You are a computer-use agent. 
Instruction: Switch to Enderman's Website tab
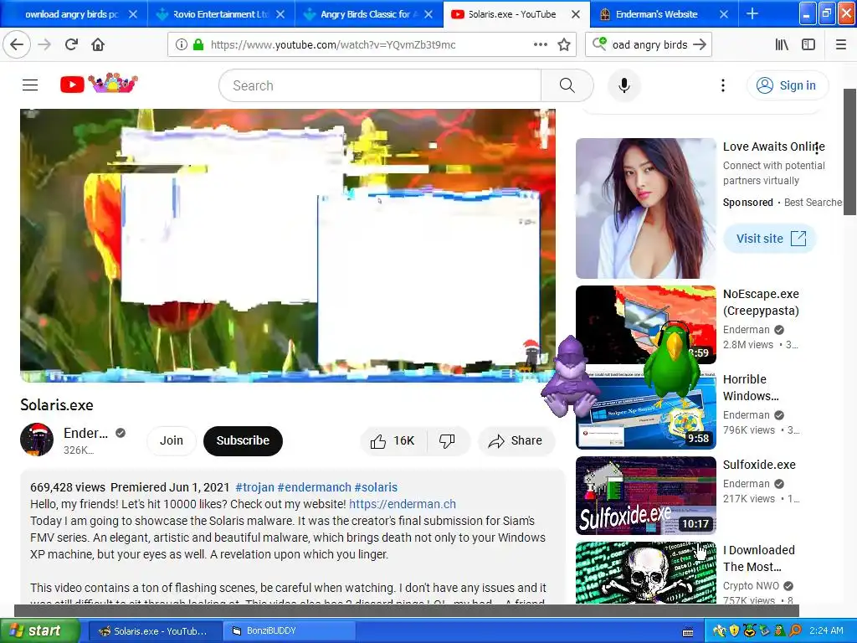pyautogui.click(x=656, y=14)
